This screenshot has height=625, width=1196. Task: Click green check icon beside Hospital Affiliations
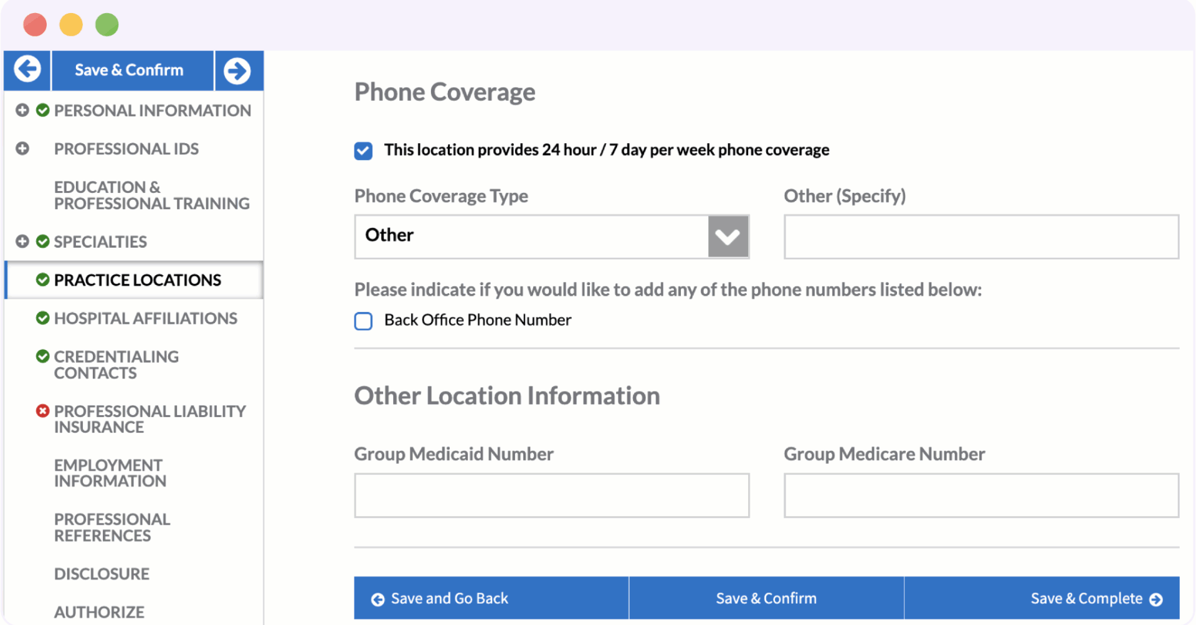(x=43, y=318)
